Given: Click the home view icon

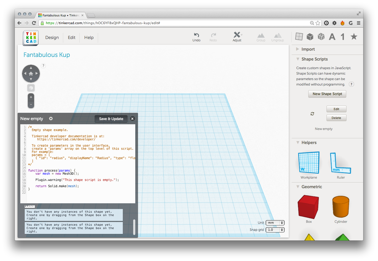Looking at the screenshot, I should (x=31, y=74).
